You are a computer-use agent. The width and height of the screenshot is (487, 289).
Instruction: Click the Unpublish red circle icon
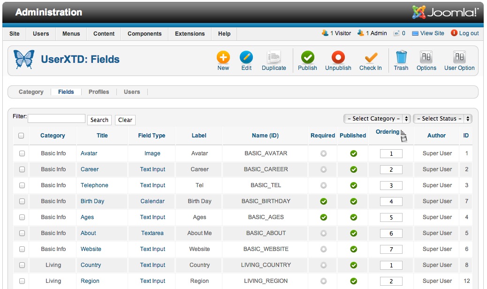click(x=338, y=57)
